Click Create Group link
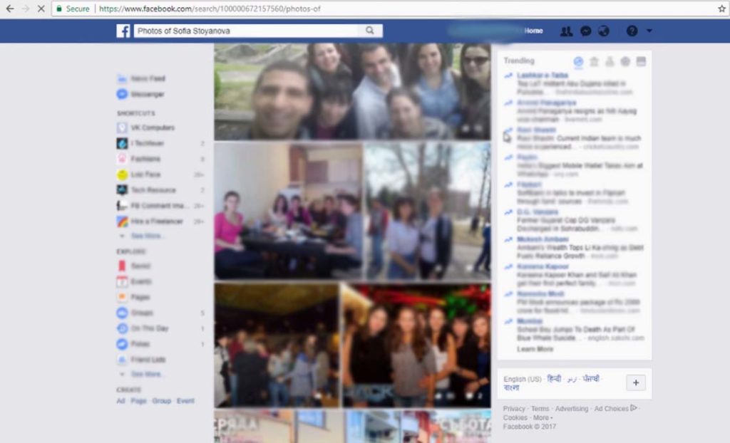 162,401
